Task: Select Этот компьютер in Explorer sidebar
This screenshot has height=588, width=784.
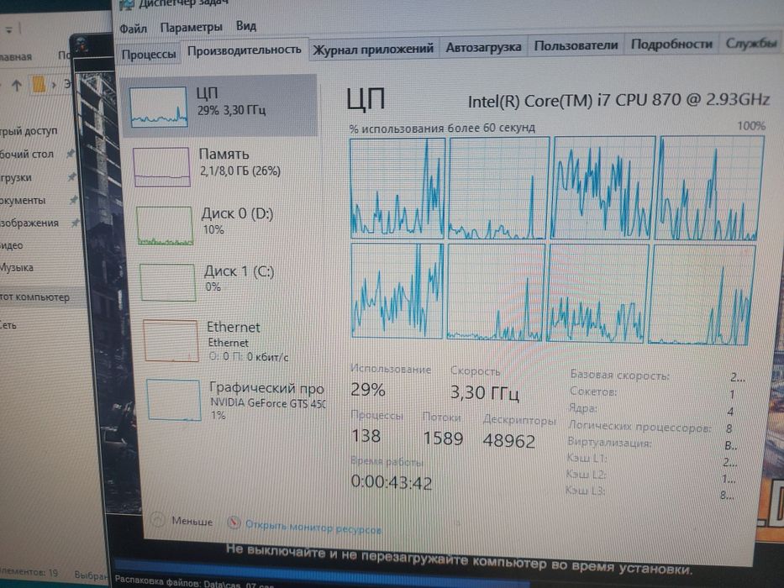Action: [35, 297]
